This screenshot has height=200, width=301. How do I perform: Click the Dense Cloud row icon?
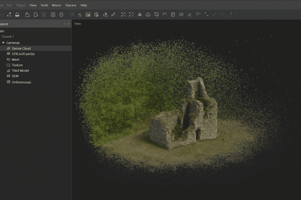pyautogui.click(x=9, y=48)
